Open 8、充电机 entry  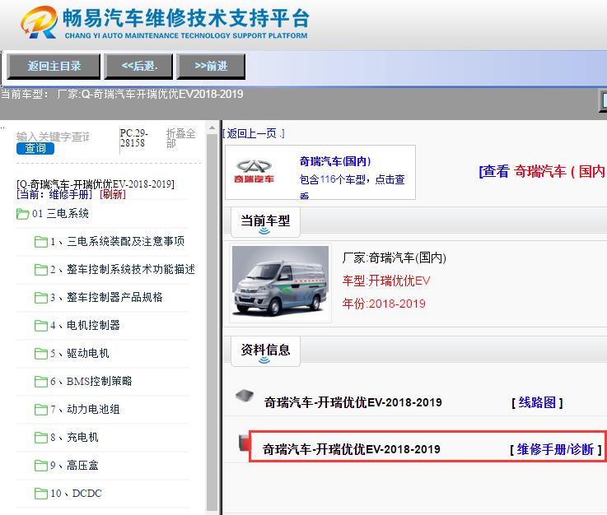point(74,438)
